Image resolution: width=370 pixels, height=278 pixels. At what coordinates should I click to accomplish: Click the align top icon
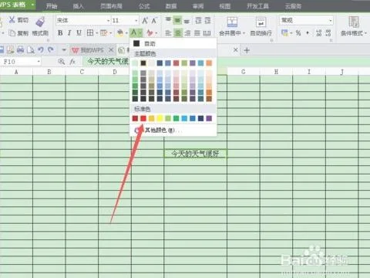click(x=168, y=20)
